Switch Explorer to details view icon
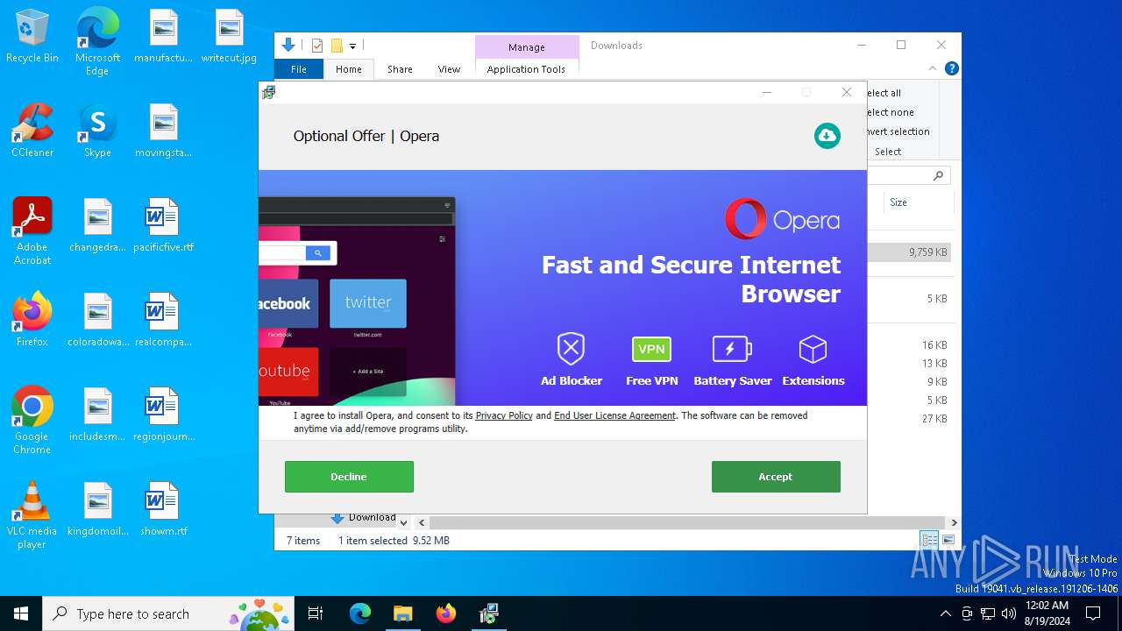The height and width of the screenshot is (631, 1122). coord(929,540)
